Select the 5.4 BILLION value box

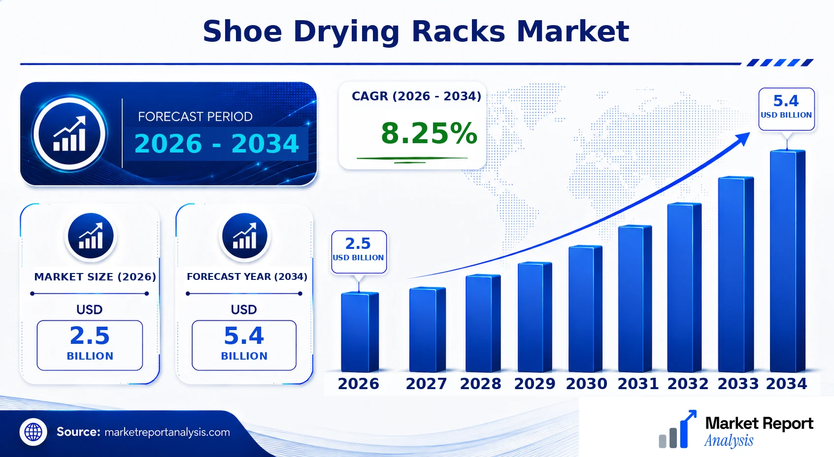tap(244, 345)
